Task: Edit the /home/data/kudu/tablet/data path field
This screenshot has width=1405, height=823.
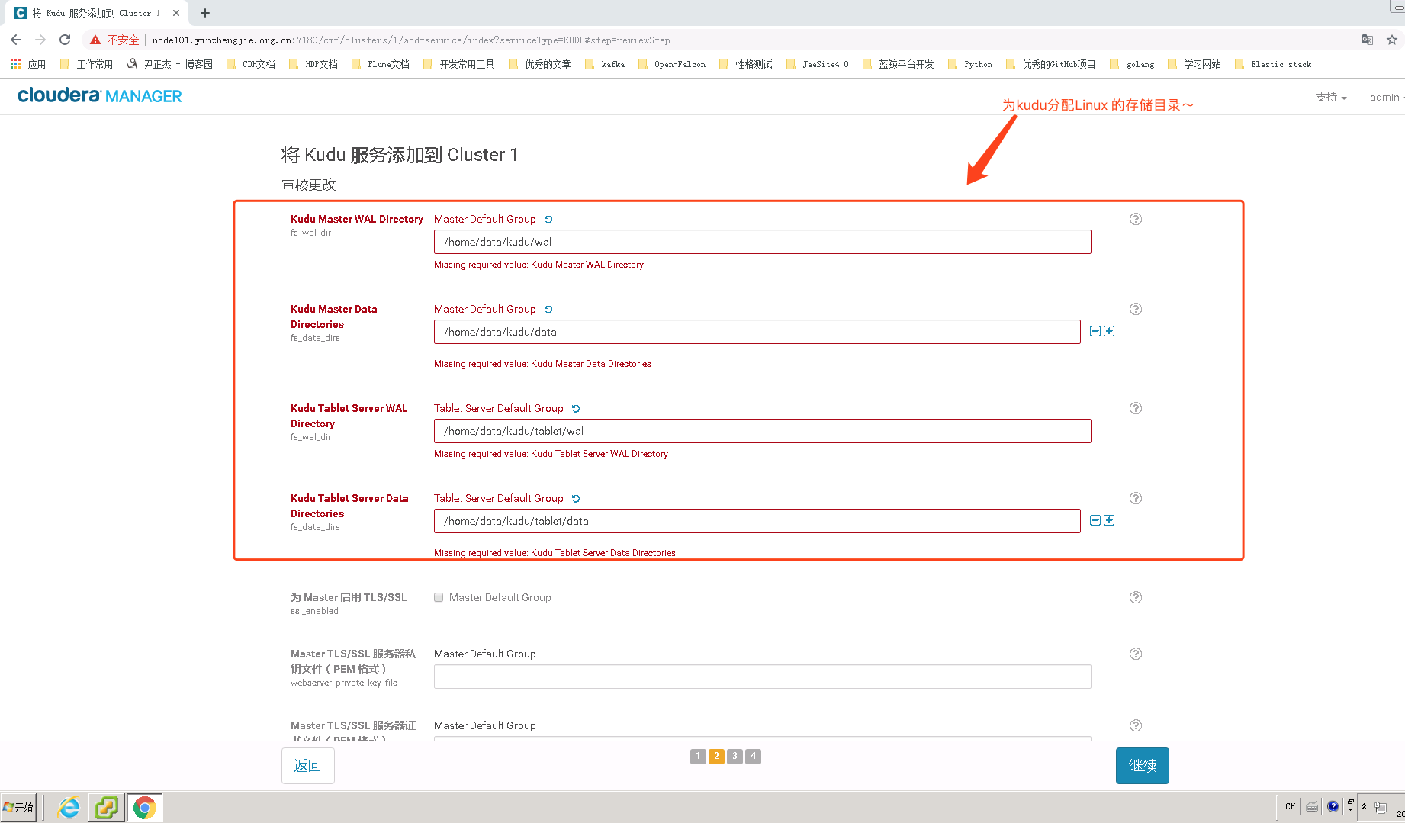Action: click(757, 521)
